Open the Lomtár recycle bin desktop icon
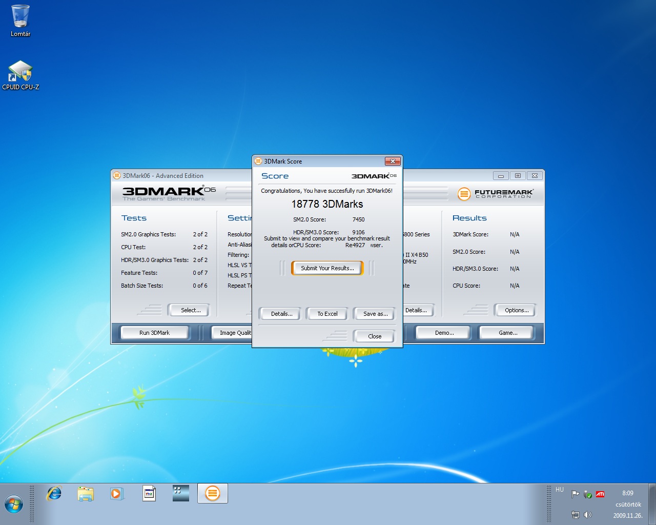 (20, 21)
